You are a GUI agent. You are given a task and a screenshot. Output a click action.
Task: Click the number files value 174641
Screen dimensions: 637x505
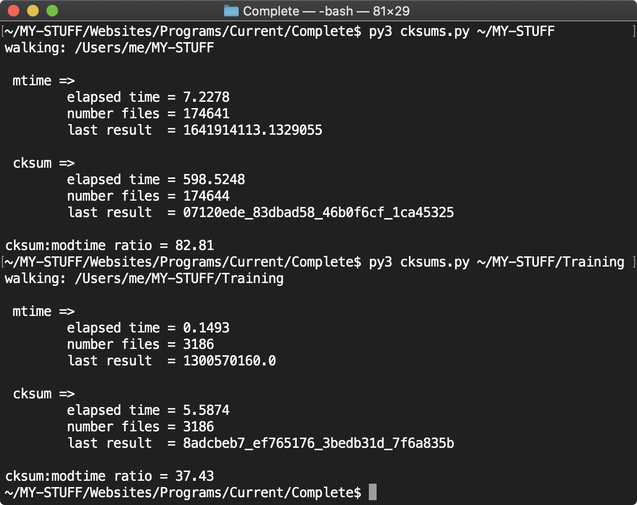click(206, 113)
